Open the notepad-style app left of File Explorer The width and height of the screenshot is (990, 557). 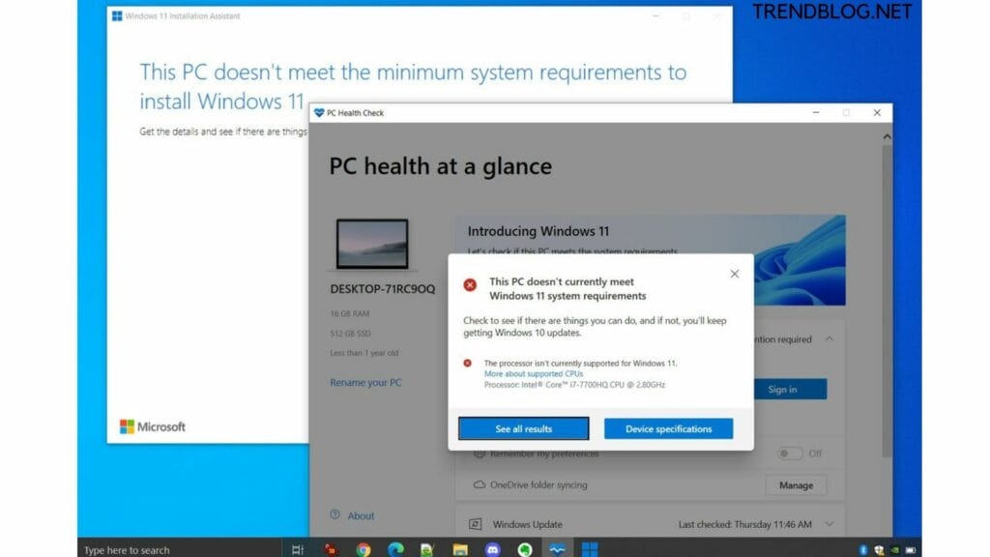427,549
